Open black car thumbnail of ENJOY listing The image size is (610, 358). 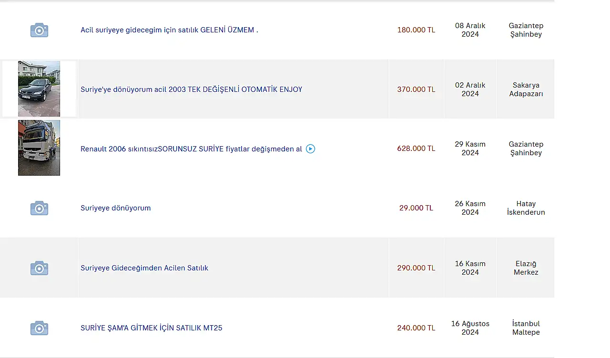click(x=39, y=89)
